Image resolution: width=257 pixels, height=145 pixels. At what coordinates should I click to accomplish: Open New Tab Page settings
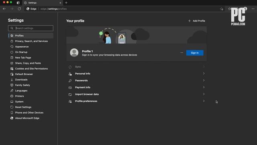coord(31,58)
